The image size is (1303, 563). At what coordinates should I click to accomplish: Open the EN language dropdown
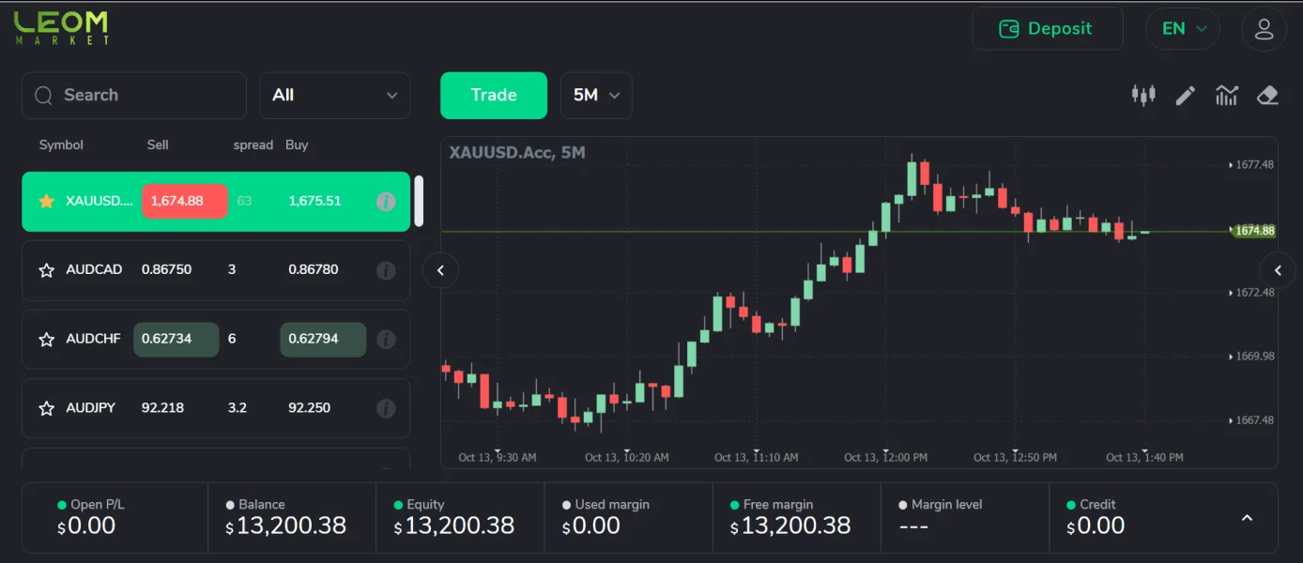(1183, 29)
